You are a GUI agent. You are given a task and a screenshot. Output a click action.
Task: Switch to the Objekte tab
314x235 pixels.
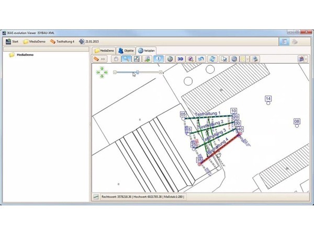click(126, 51)
